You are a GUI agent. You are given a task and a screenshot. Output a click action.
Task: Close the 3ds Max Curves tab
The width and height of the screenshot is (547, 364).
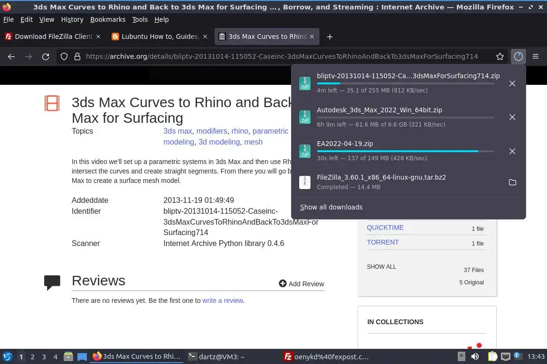(x=312, y=36)
